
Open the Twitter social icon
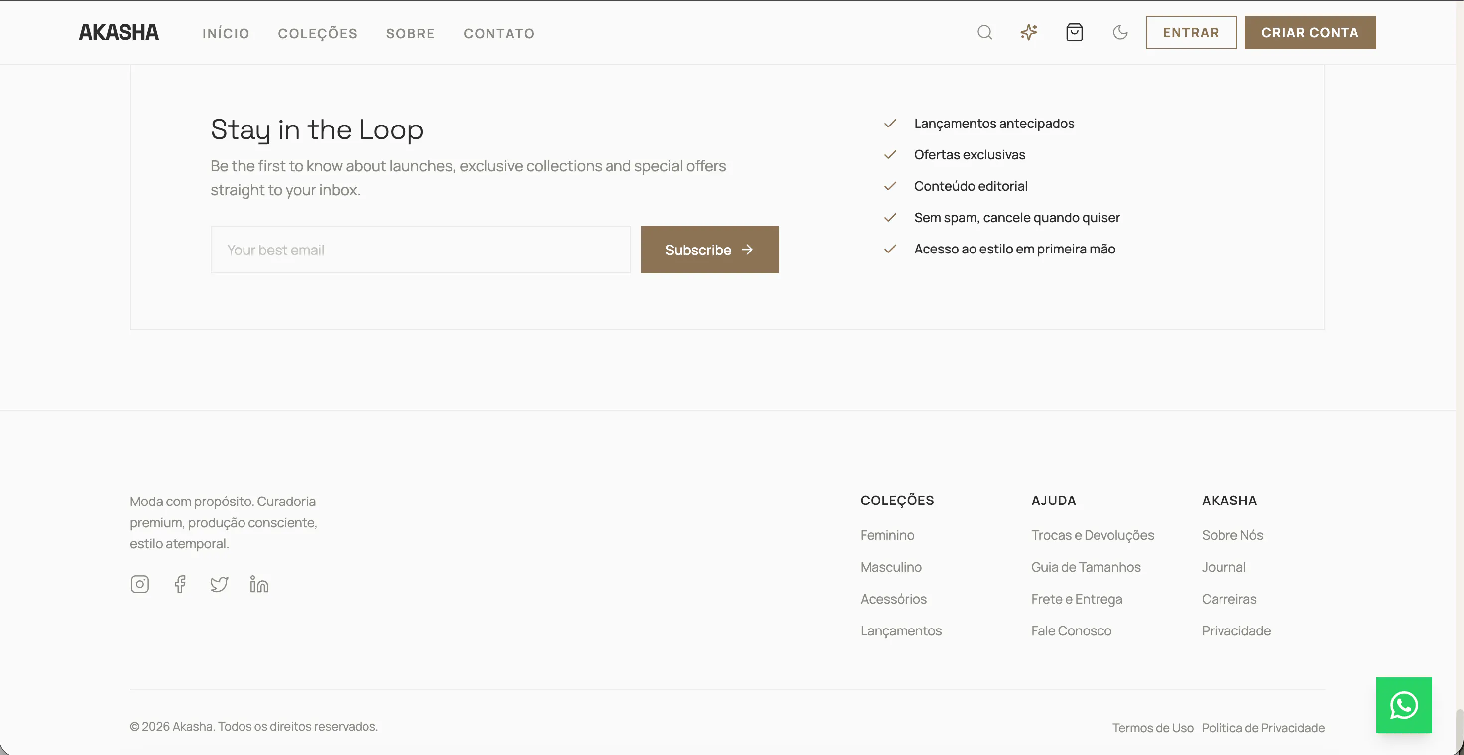coord(220,584)
